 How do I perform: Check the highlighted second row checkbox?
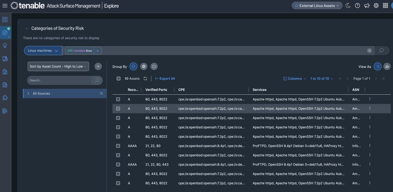118,108
